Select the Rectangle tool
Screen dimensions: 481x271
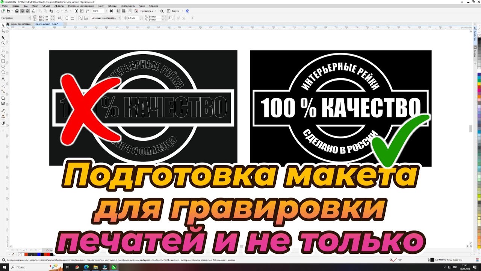tap(3, 61)
